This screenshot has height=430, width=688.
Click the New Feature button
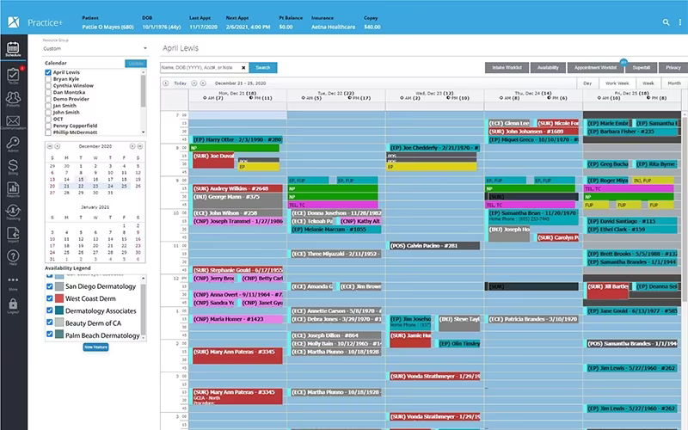(x=95, y=347)
